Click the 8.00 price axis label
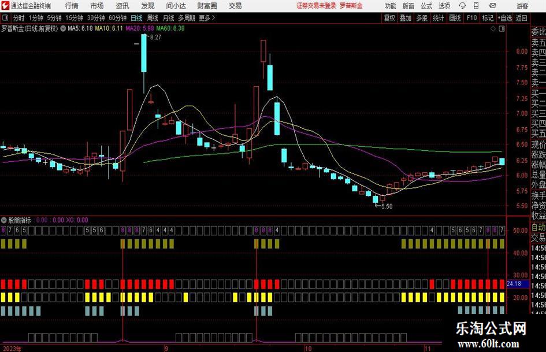This screenshot has width=546, height=352. pos(522,51)
